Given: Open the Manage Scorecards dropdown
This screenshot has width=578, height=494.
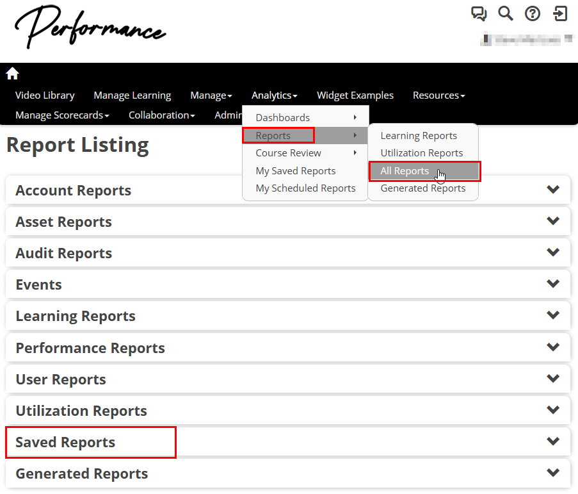Looking at the screenshot, I should click(62, 115).
